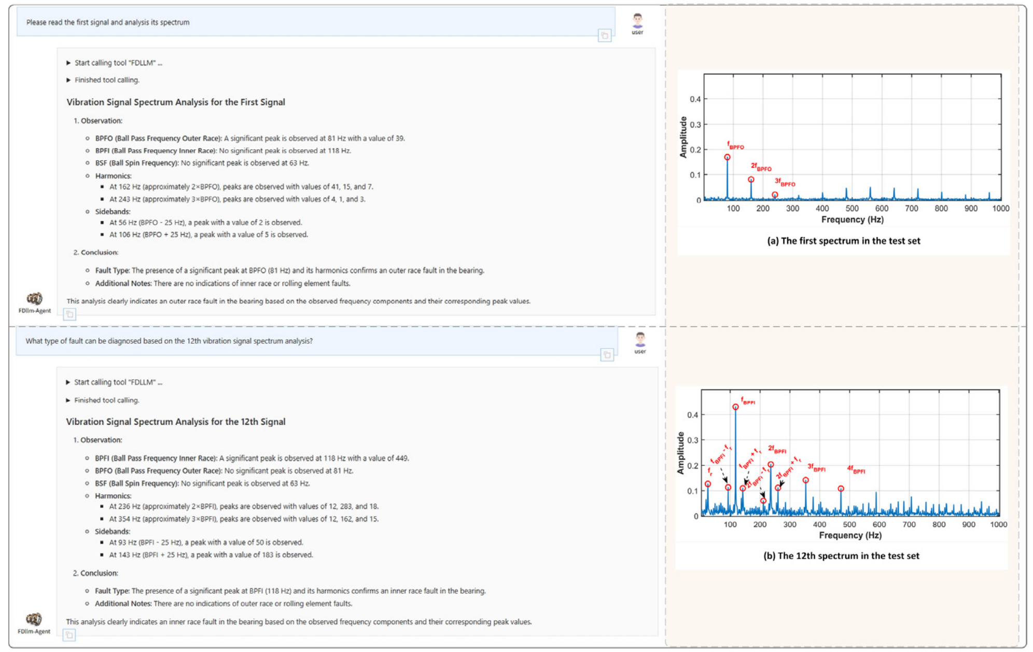Click FDllm-Agent avatar under first signal analysis
The image size is (1033, 652).
34,299
